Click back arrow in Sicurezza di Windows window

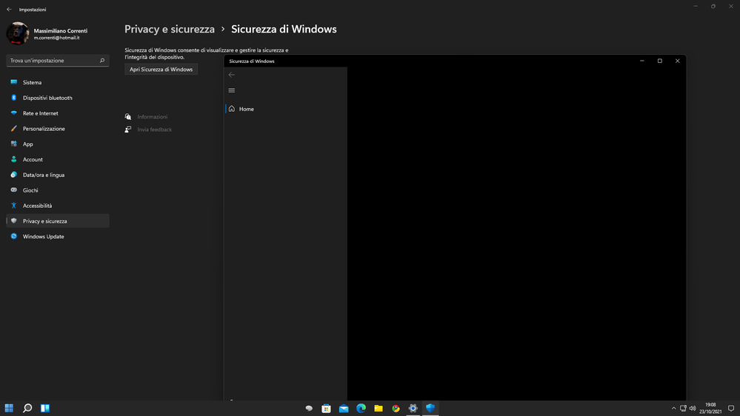(x=232, y=75)
